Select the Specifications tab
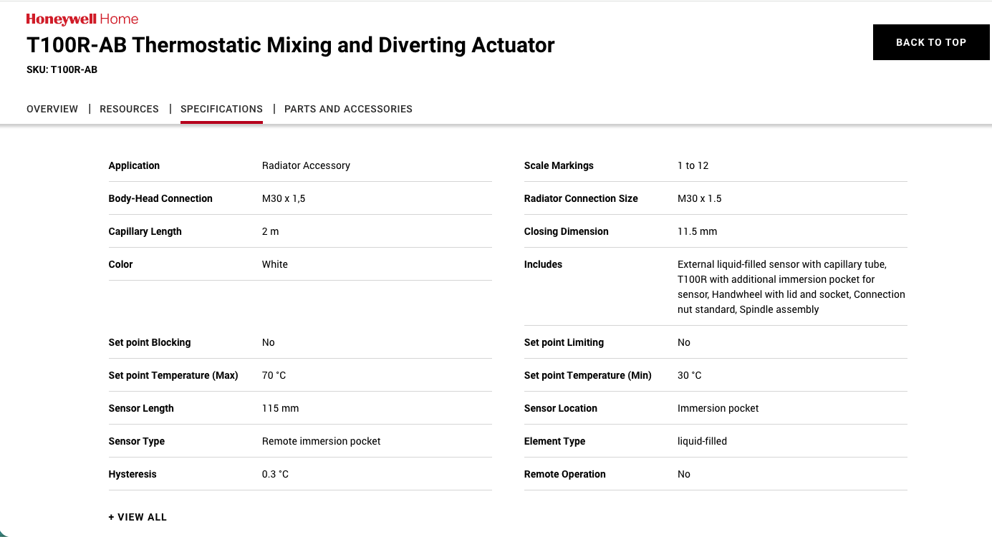 click(x=221, y=109)
